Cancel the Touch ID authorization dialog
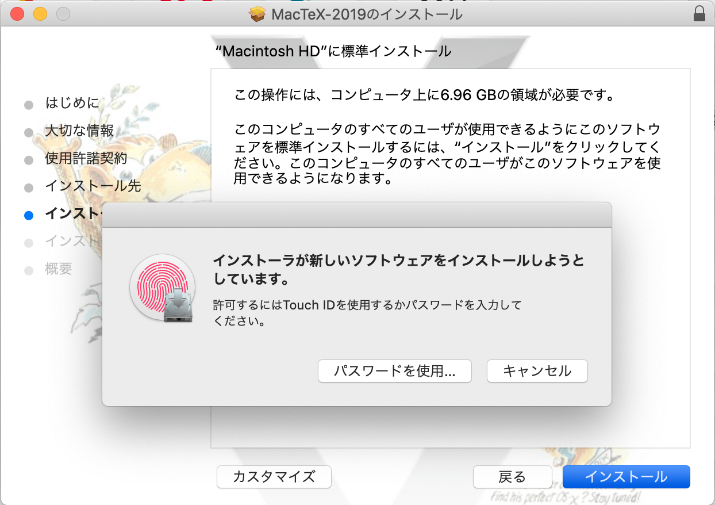 pyautogui.click(x=537, y=371)
